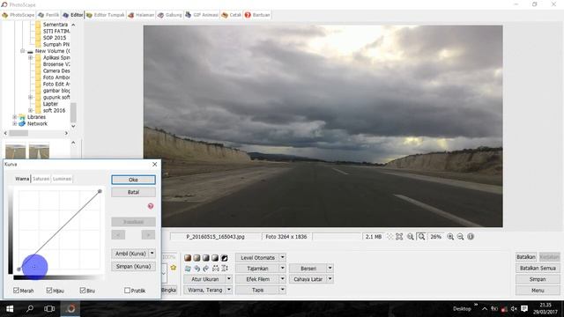The height and width of the screenshot is (317, 564).
Task: Expand the Libraries tree node
Action: pyautogui.click(x=14, y=117)
